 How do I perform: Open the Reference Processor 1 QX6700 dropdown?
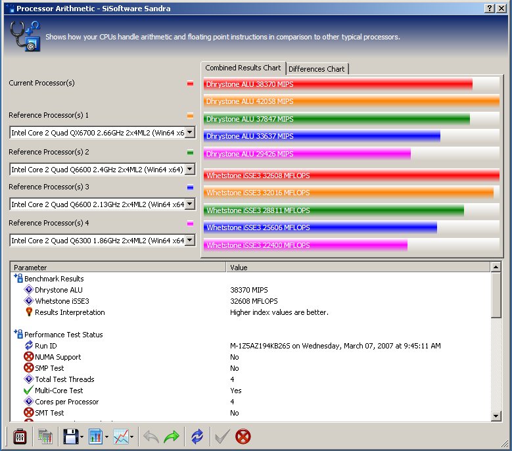pyautogui.click(x=190, y=133)
